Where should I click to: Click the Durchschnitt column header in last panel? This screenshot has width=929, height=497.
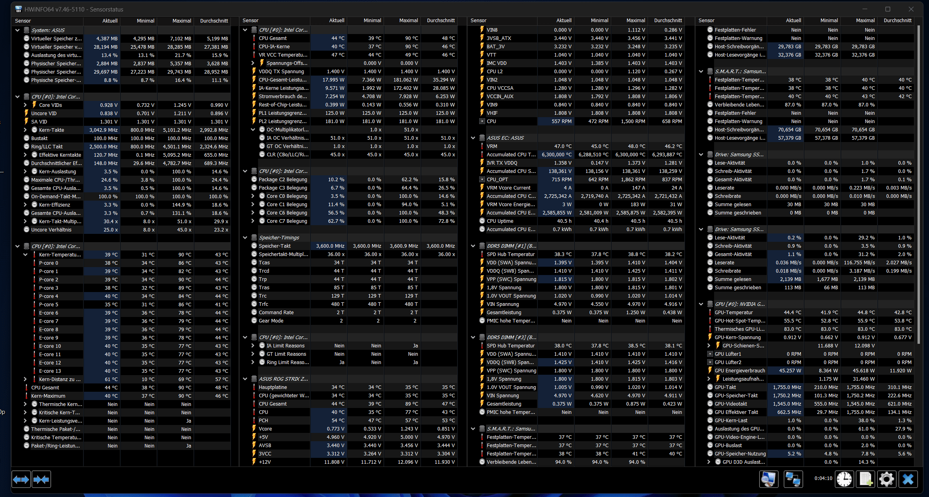(x=897, y=21)
